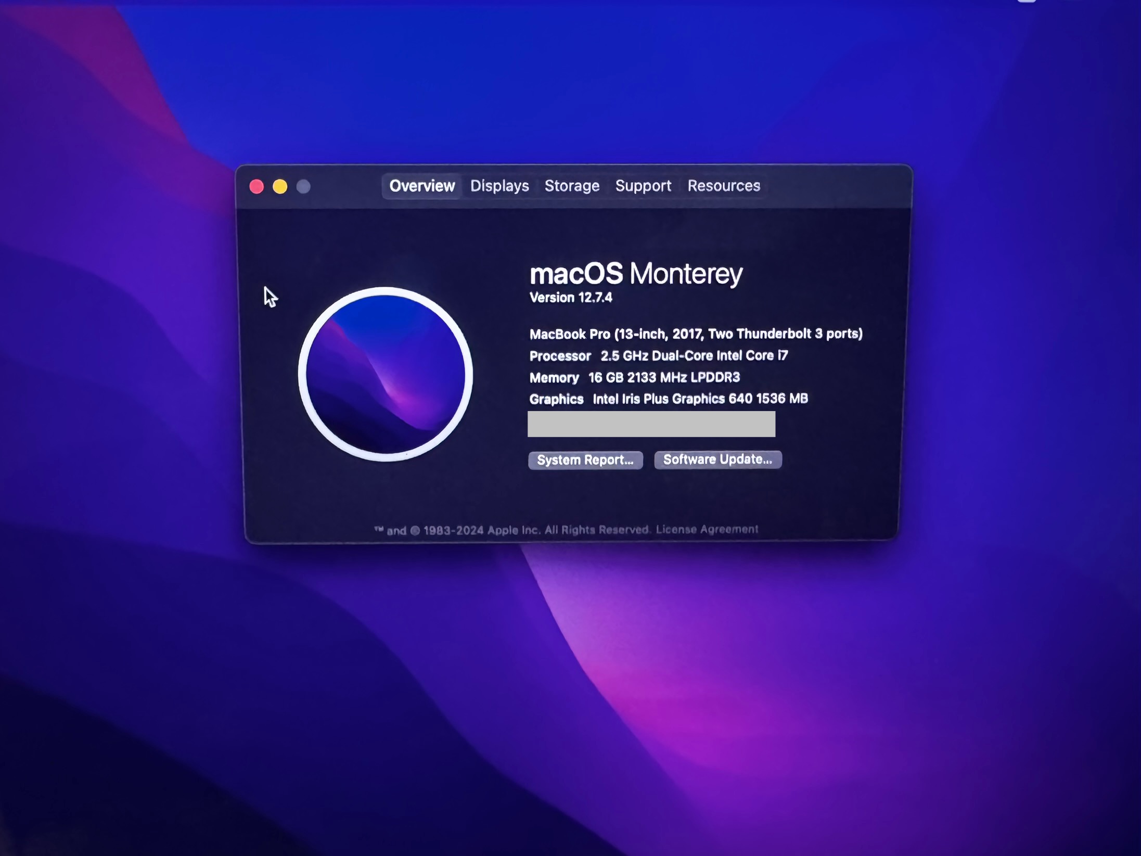Click 2.5 GHz Dual-Core Intel Core i7
This screenshot has width=1141, height=856.
694,355
